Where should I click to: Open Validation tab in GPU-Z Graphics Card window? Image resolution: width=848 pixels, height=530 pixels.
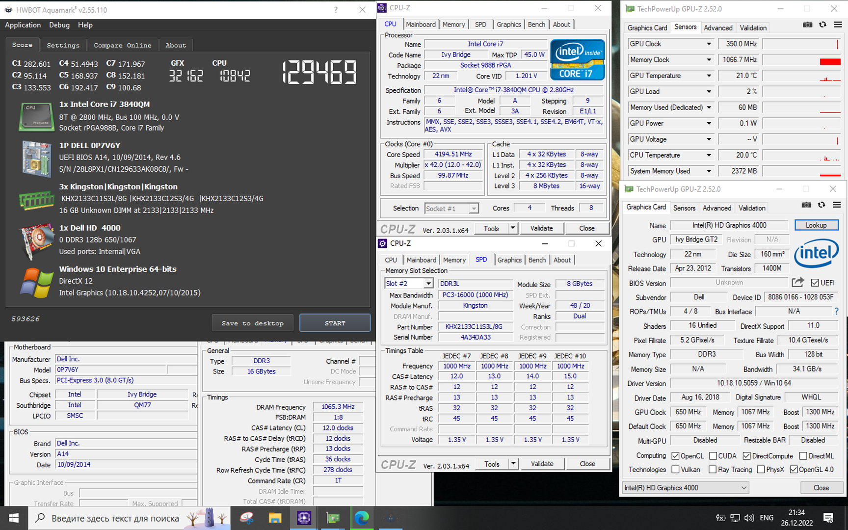pos(752,208)
